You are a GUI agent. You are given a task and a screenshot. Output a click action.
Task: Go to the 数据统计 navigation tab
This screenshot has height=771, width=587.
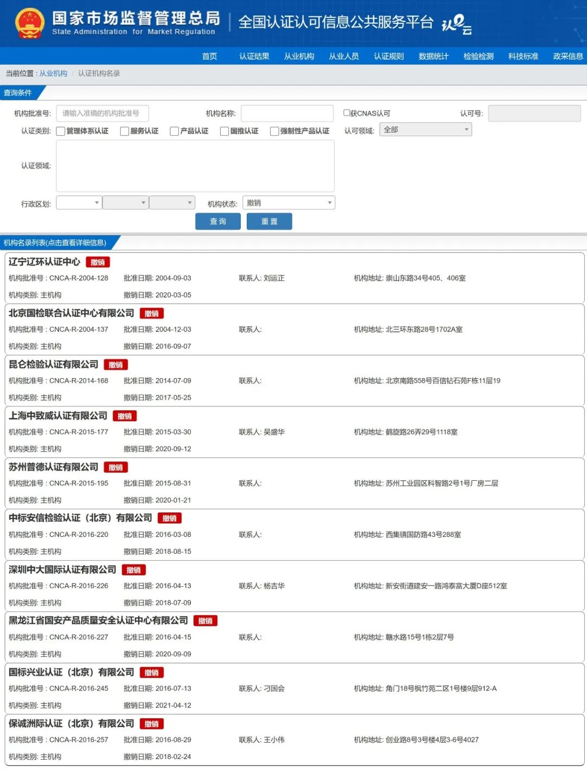coord(433,56)
